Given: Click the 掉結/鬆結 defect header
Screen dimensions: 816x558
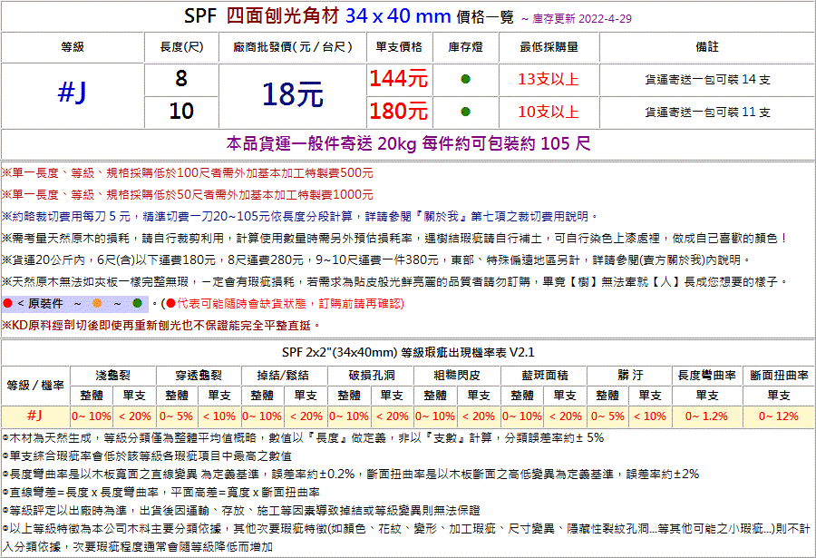Looking at the screenshot, I should coord(284,375).
